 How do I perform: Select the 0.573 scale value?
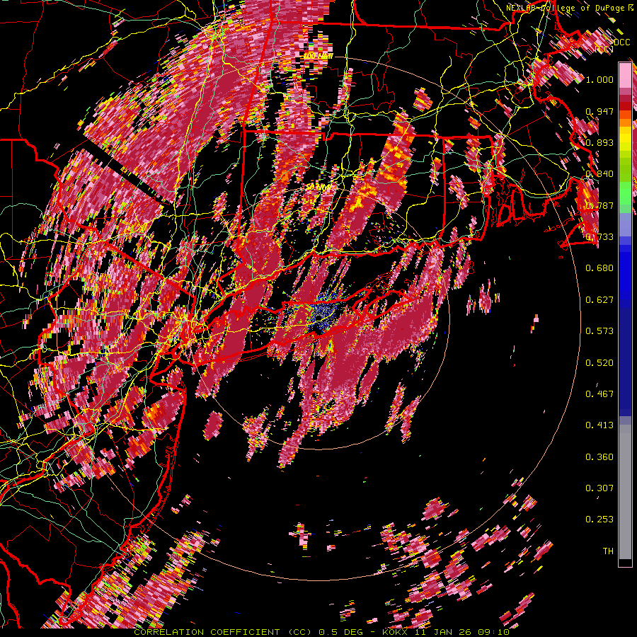[599, 331]
